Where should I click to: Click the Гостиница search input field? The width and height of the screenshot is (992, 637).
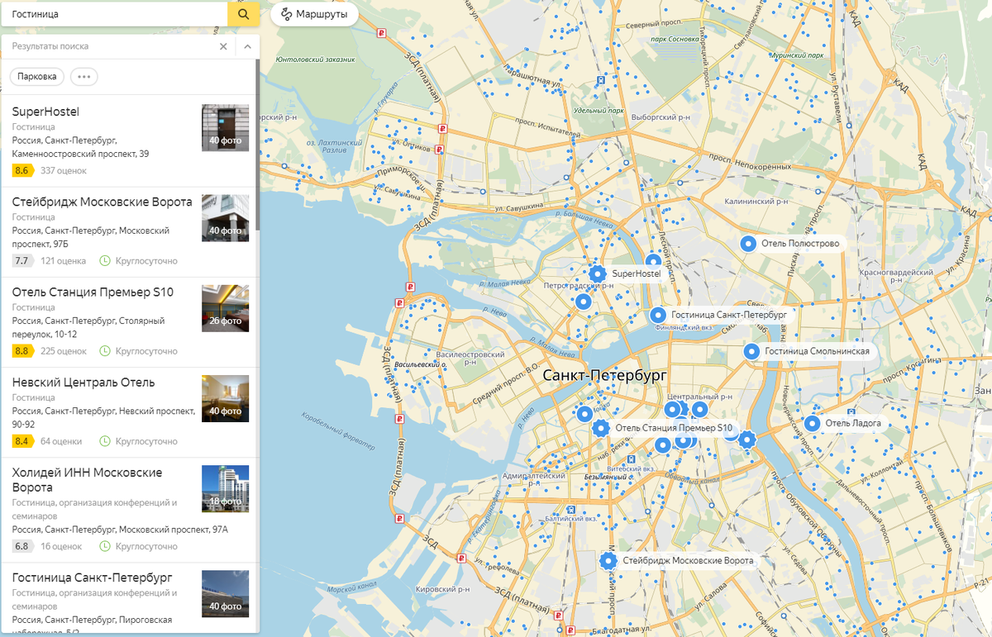(114, 14)
